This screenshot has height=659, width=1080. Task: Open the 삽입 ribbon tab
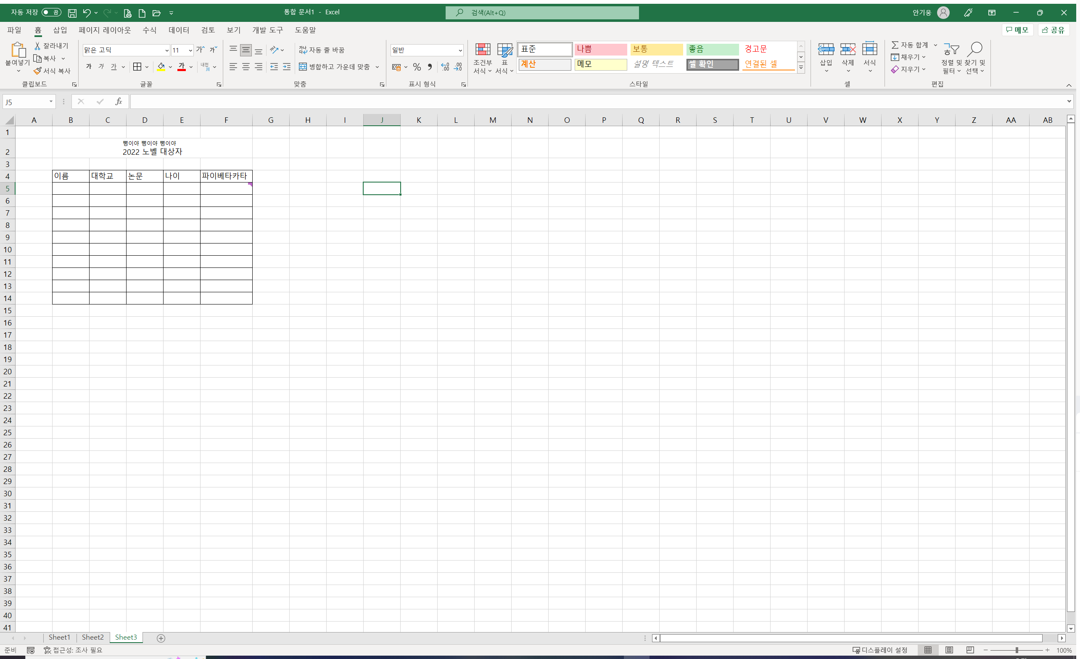coord(60,30)
